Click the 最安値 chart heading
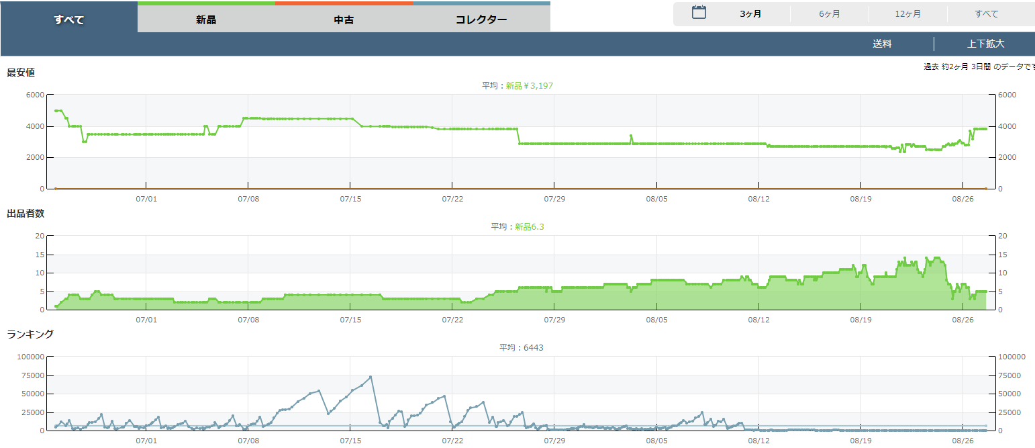 coord(20,73)
